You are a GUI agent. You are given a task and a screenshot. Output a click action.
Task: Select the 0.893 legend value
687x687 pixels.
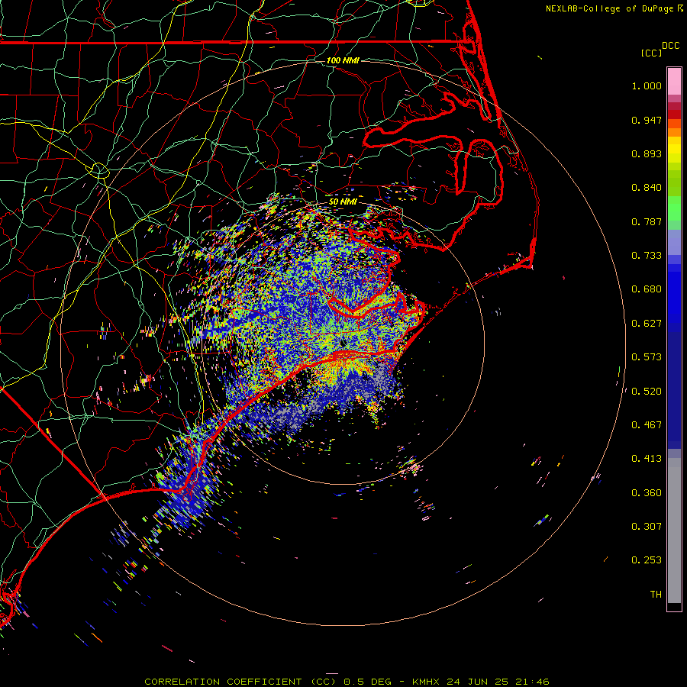click(647, 153)
